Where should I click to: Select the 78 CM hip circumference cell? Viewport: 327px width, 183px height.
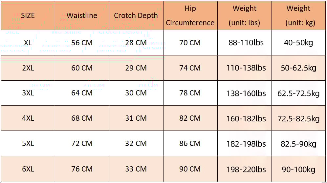point(190,93)
